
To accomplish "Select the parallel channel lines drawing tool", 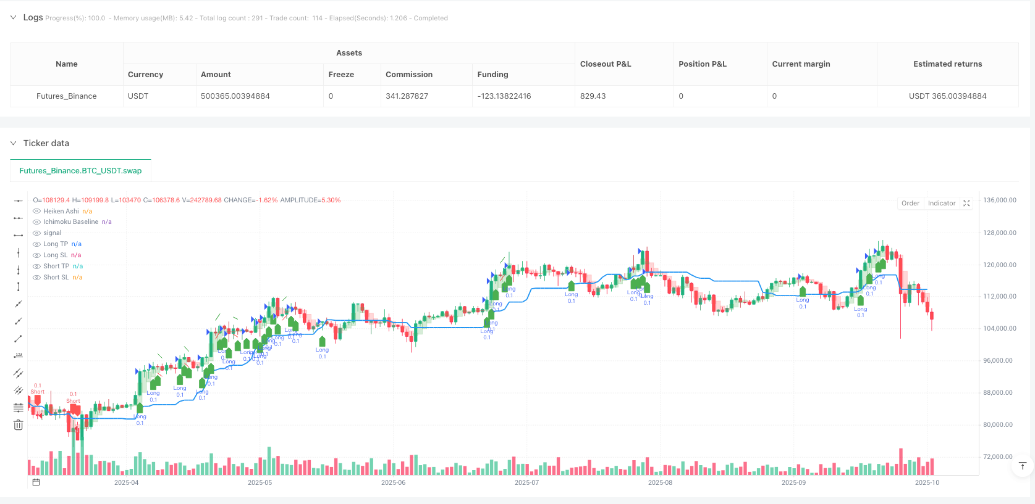I will tap(19, 373).
